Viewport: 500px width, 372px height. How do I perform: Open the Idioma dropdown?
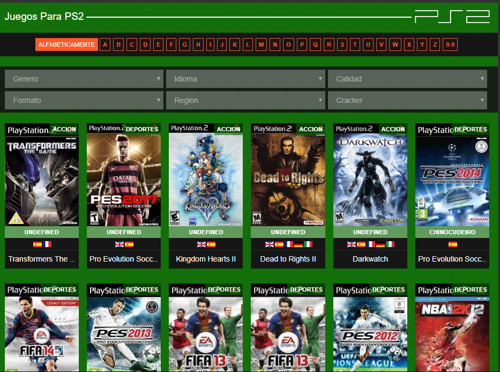(x=245, y=79)
